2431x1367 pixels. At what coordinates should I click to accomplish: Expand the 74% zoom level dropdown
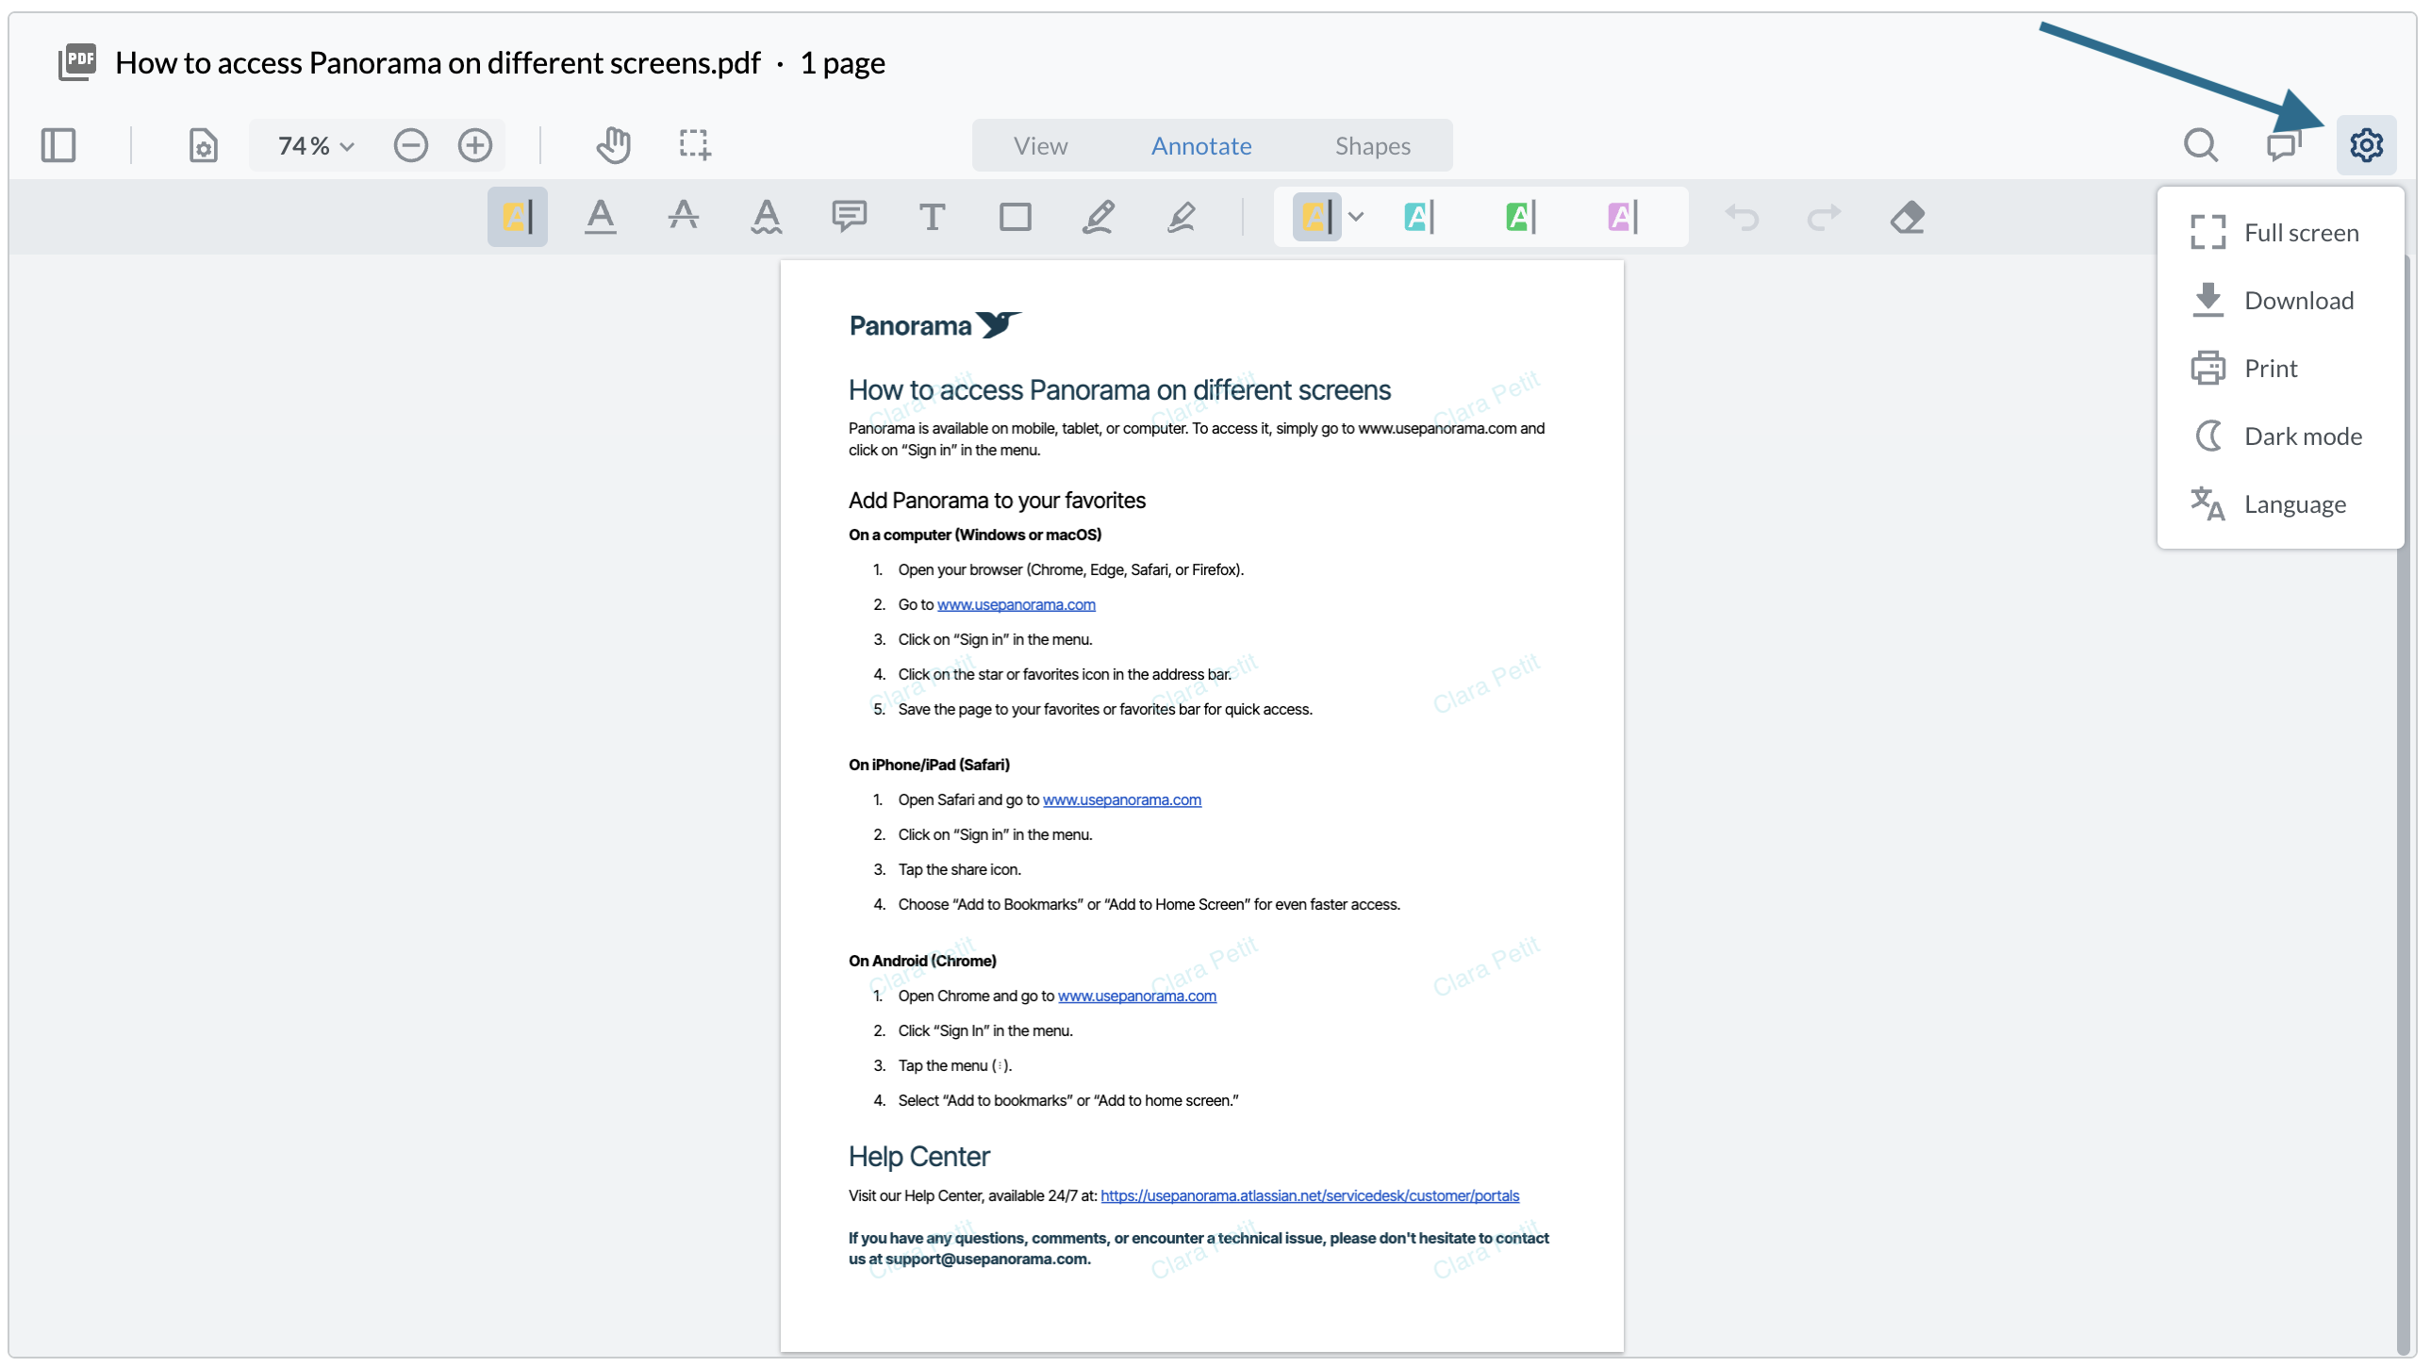[315, 145]
